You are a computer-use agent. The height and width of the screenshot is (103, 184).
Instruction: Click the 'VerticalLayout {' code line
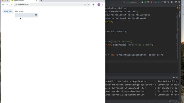point(116,31)
